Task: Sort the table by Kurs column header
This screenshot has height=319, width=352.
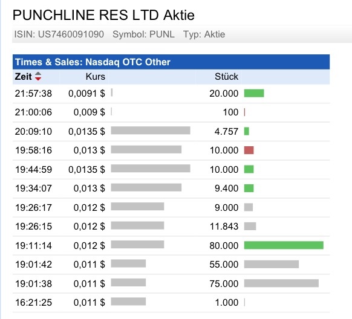Action: pyautogui.click(x=95, y=77)
